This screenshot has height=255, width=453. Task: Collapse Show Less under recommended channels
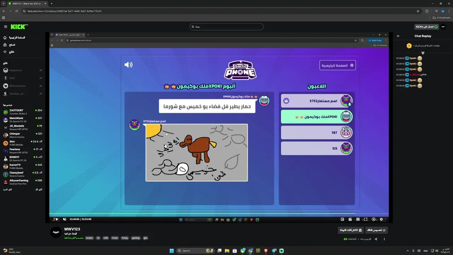(x=39, y=189)
